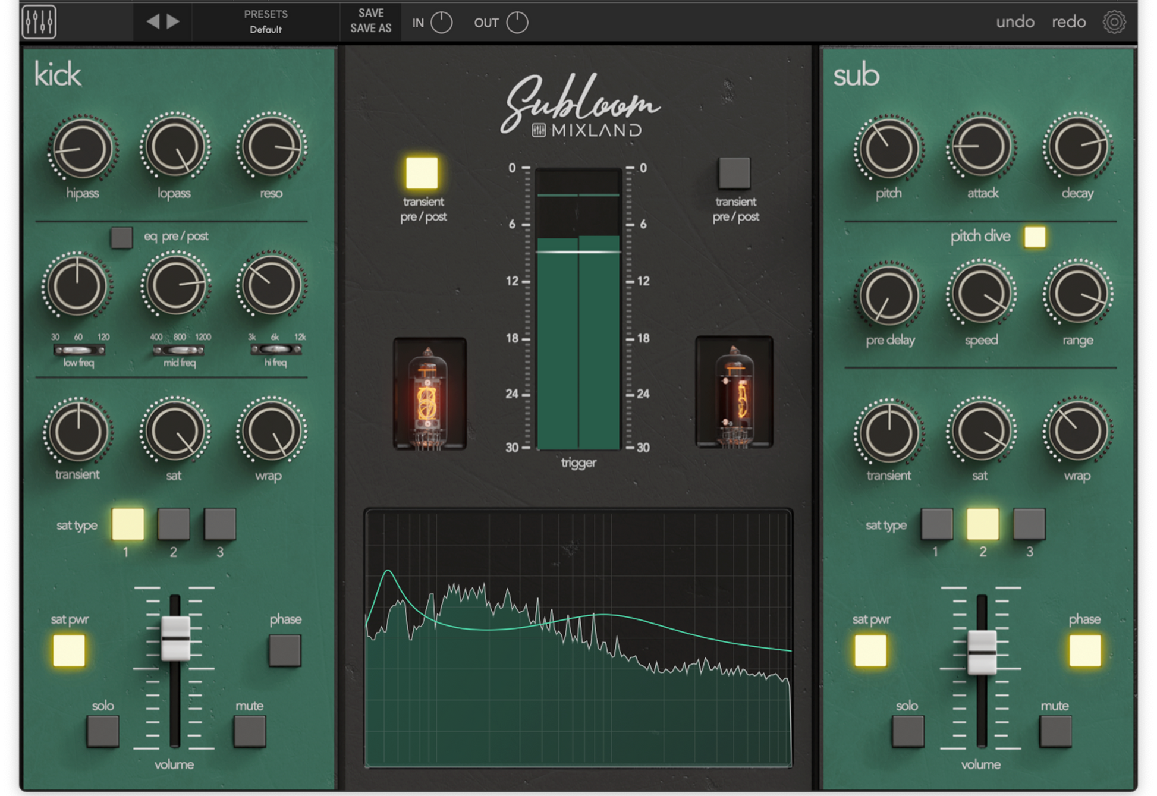
Task: Click the hi freq selector switch
Action: pos(276,350)
